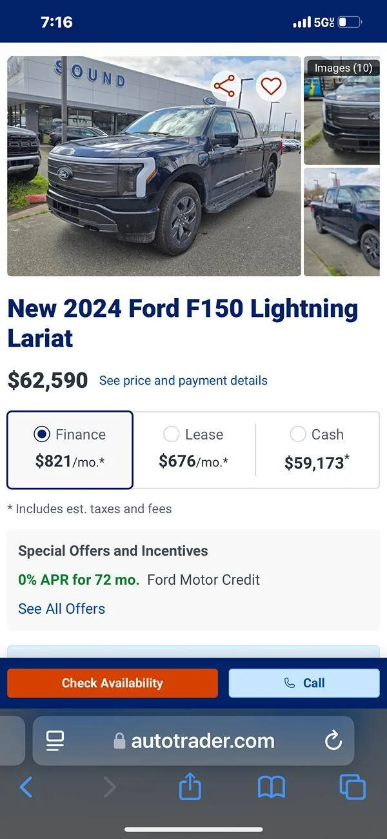Open See price and payment details
387x839 pixels.
point(183,381)
